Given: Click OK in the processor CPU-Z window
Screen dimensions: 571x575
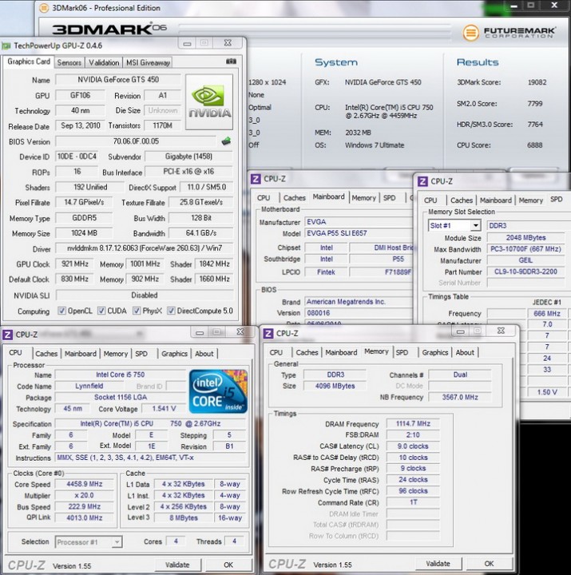Looking at the screenshot, I should (x=228, y=565).
